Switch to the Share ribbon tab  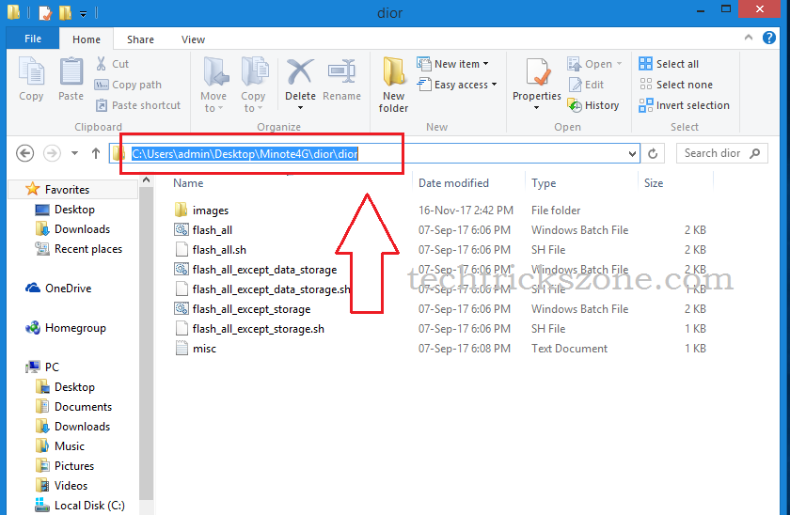141,39
